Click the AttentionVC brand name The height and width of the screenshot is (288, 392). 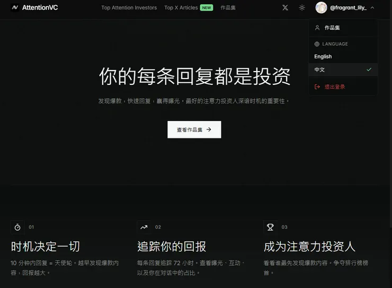click(40, 8)
